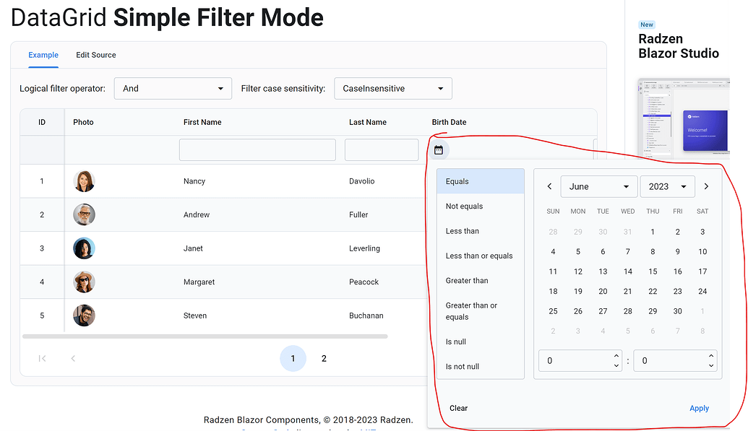The width and height of the screenshot is (748, 431).
Task: Click Steven Buchanan's photo avatar
Action: [x=84, y=315]
